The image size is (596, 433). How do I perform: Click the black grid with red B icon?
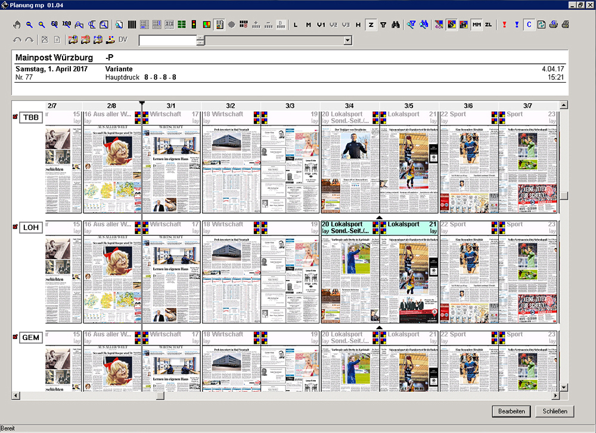click(244, 24)
